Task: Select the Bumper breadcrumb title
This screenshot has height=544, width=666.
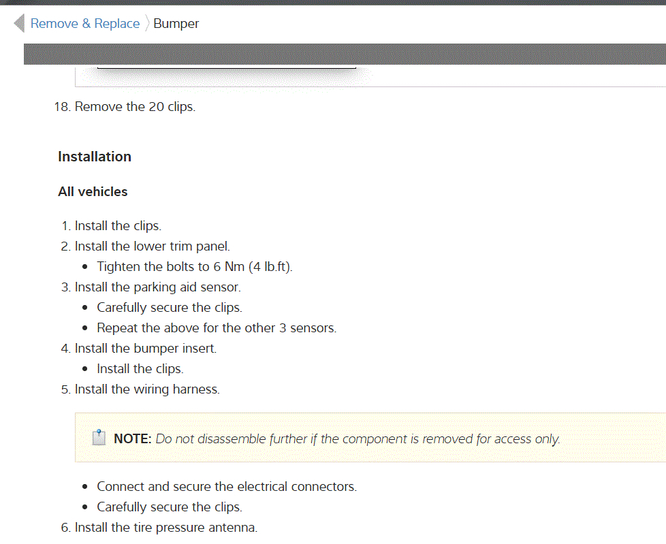Action: point(176,24)
